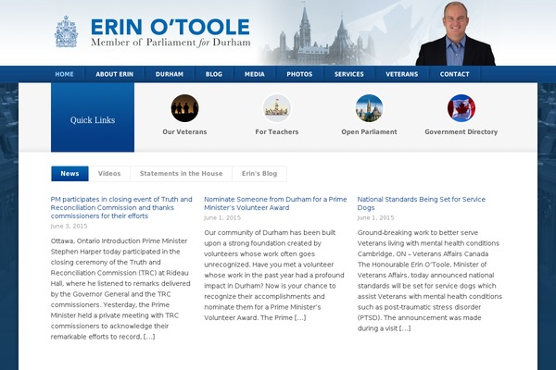Viewport: 556px width, 370px height.
Task: Click the Open Parliament text link
Action: (x=369, y=131)
